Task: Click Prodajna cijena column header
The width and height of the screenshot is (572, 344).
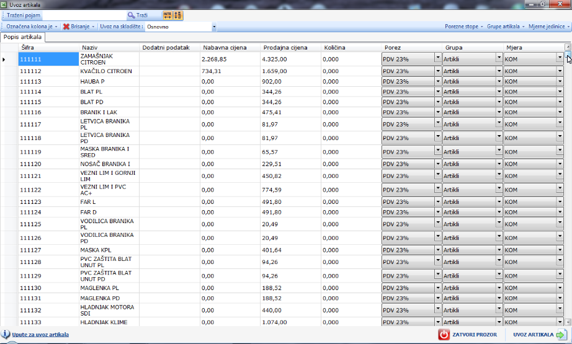Action: pyautogui.click(x=290, y=47)
